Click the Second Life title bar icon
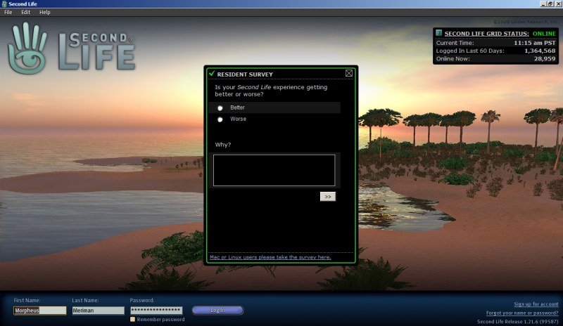The image size is (563, 326). click(4, 4)
